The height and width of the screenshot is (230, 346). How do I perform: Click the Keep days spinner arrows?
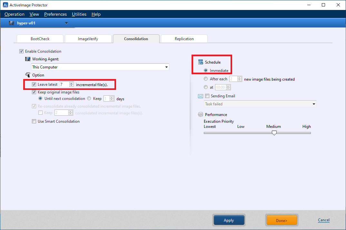[112, 99]
